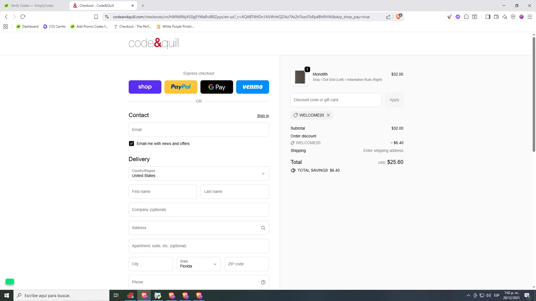Focus the Email input field
The image size is (536, 301).
point(199,130)
